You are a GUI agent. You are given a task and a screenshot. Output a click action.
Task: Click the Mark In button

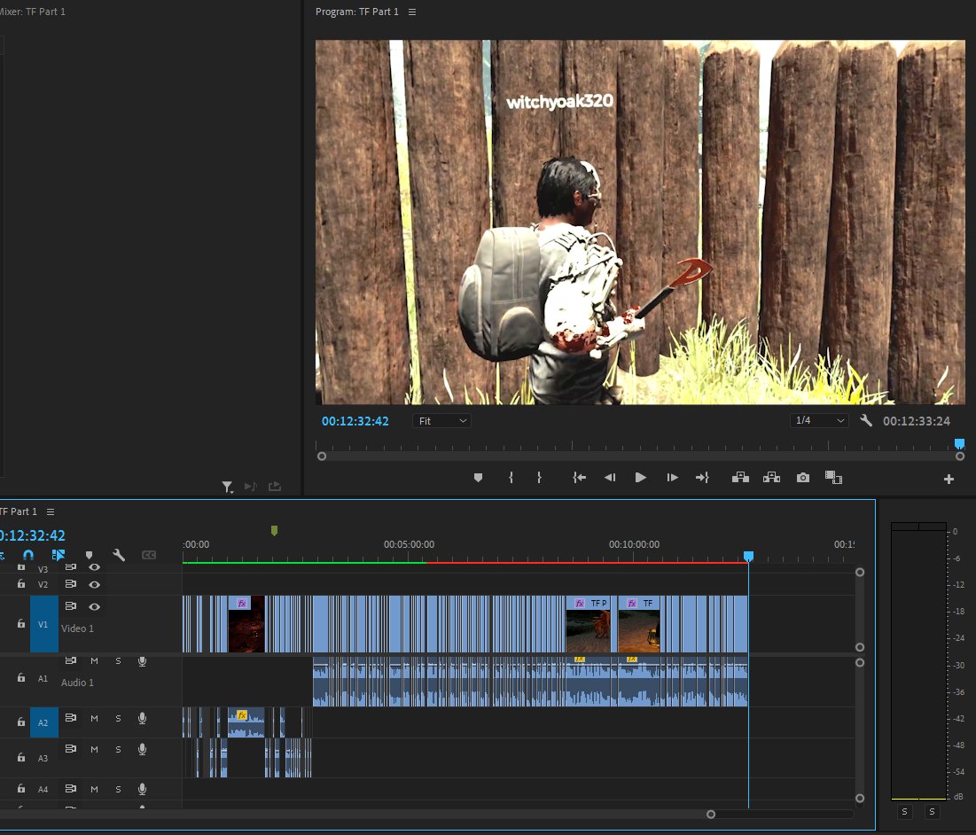coord(511,478)
